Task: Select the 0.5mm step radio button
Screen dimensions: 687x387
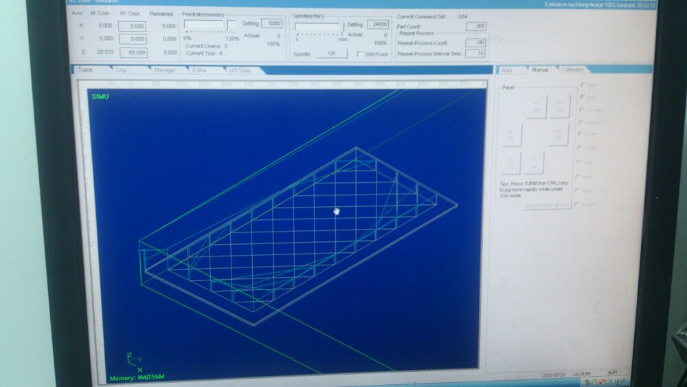Action: pyautogui.click(x=580, y=148)
